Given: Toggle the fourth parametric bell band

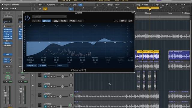Looking at the screenshot, I should pos(95,25).
